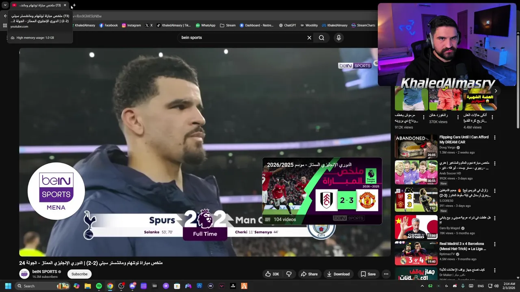This screenshot has width=520, height=292.
Task: Open StreamCharts bookmark
Action: point(363,25)
